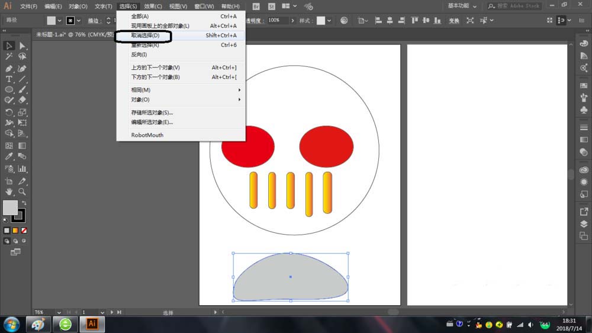This screenshot has height=333, width=592.
Task: Select the Type tool
Action: click(9, 79)
